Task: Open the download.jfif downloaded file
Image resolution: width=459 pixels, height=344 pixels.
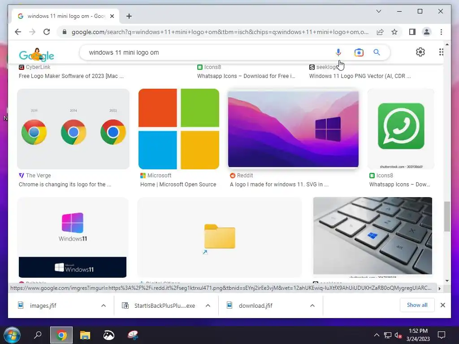Action: [x=250, y=305]
